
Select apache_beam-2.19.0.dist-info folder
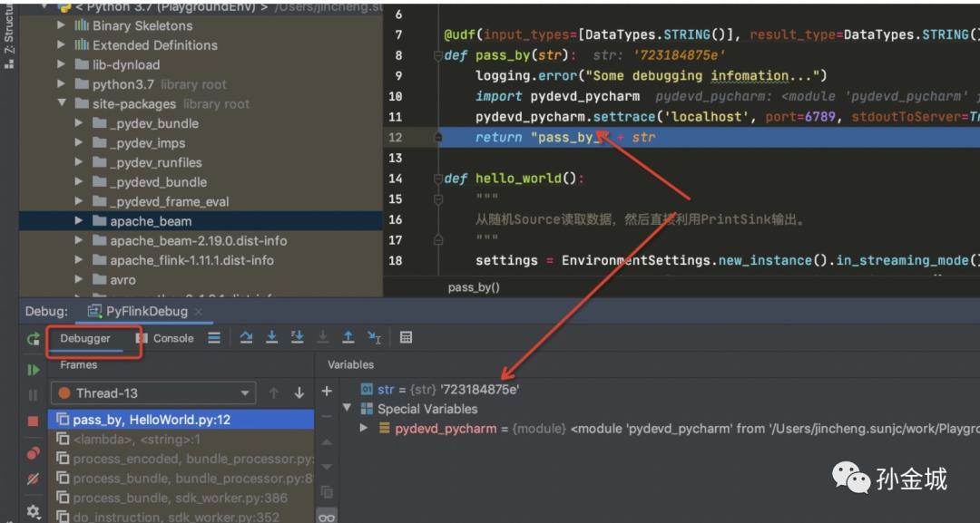click(x=198, y=240)
